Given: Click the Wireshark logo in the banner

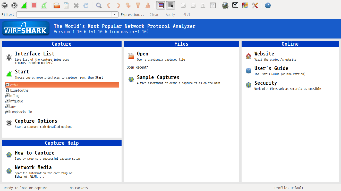Looking at the screenshot, I should [x=26, y=28].
